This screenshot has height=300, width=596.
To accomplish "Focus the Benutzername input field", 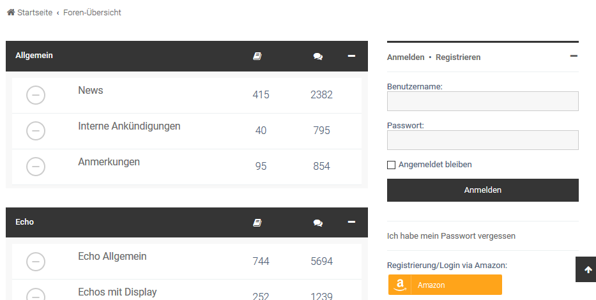I will click(x=482, y=101).
